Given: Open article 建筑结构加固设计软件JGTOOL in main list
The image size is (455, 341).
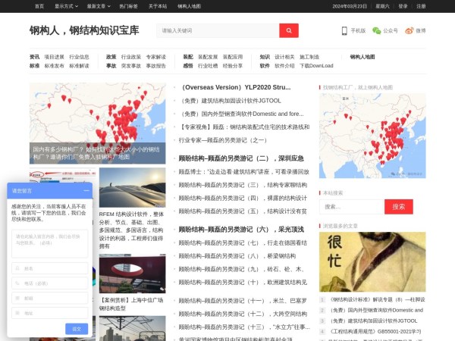Looking at the screenshot, I should coord(231,101).
